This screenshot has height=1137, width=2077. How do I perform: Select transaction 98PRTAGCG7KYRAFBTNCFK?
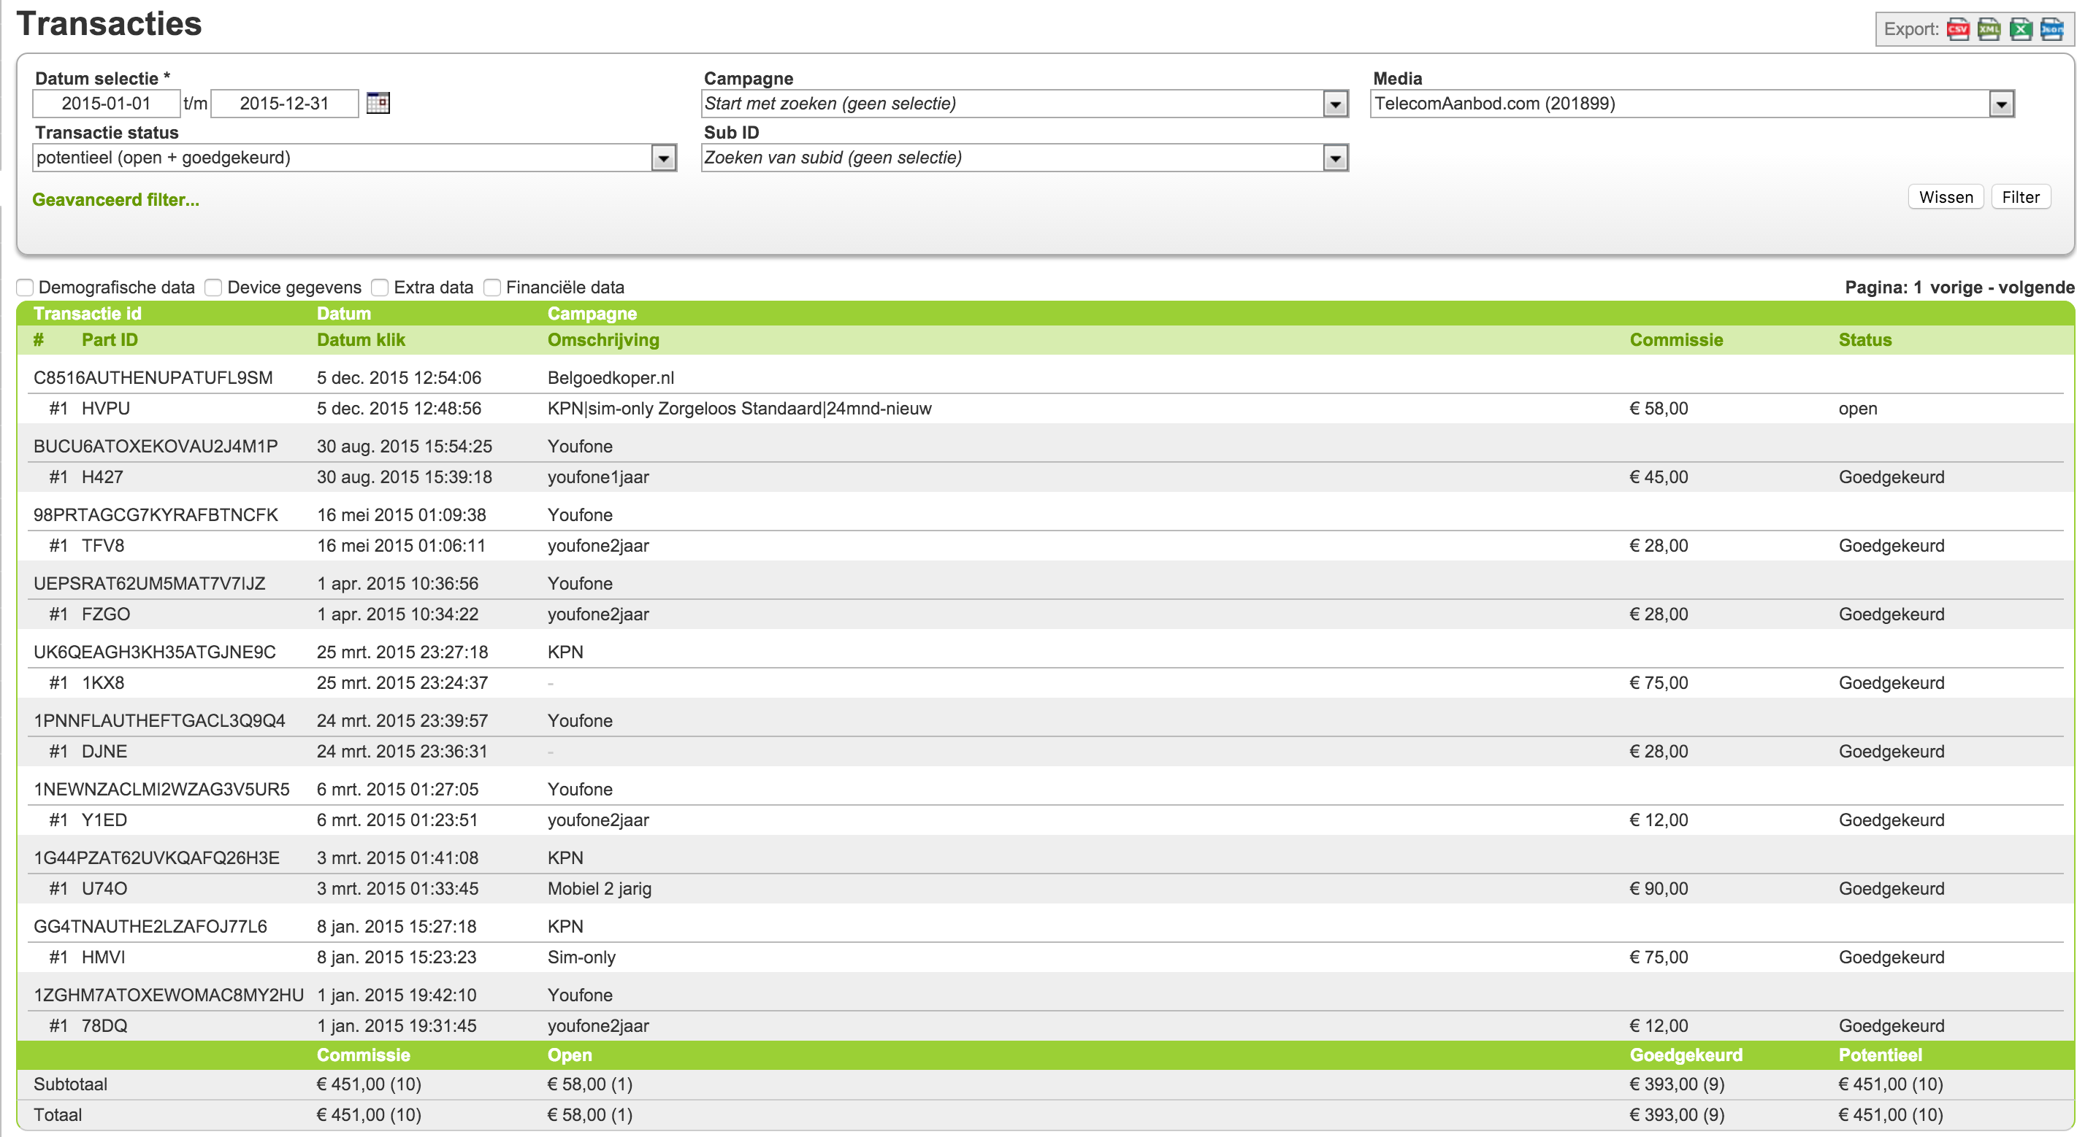156,515
